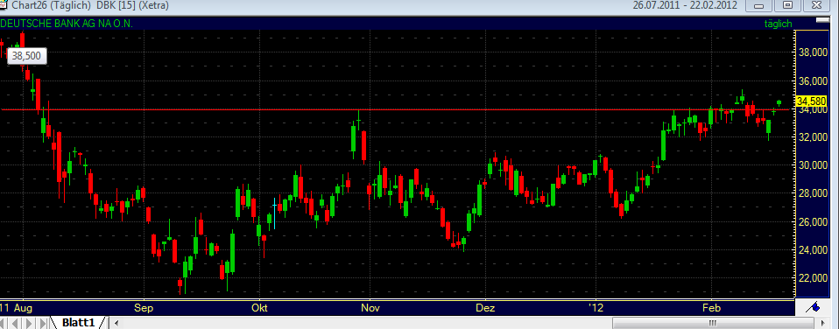Screen dimensions: 839x329
Task: Click the 22,000 price axis label
Action: pos(813,278)
